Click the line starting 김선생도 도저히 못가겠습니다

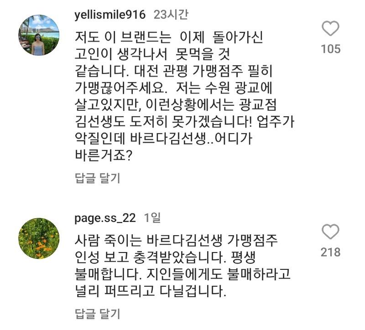pyautogui.click(x=185, y=121)
